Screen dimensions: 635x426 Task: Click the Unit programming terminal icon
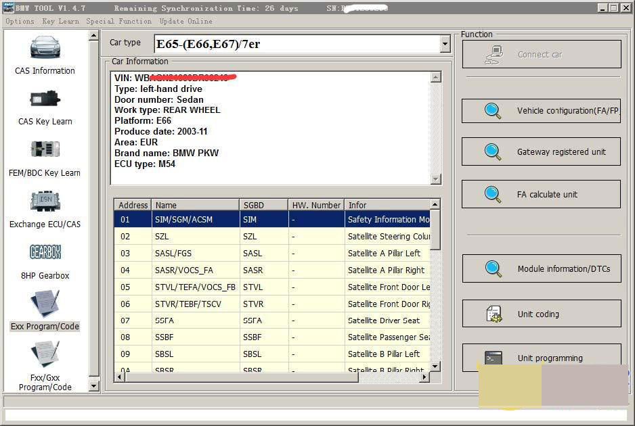[x=494, y=358]
